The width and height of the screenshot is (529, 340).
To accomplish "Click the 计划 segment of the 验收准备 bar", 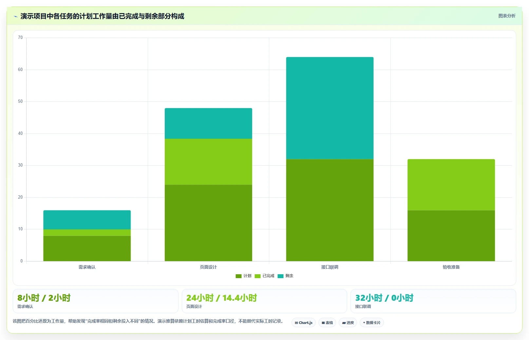I will click(451, 236).
